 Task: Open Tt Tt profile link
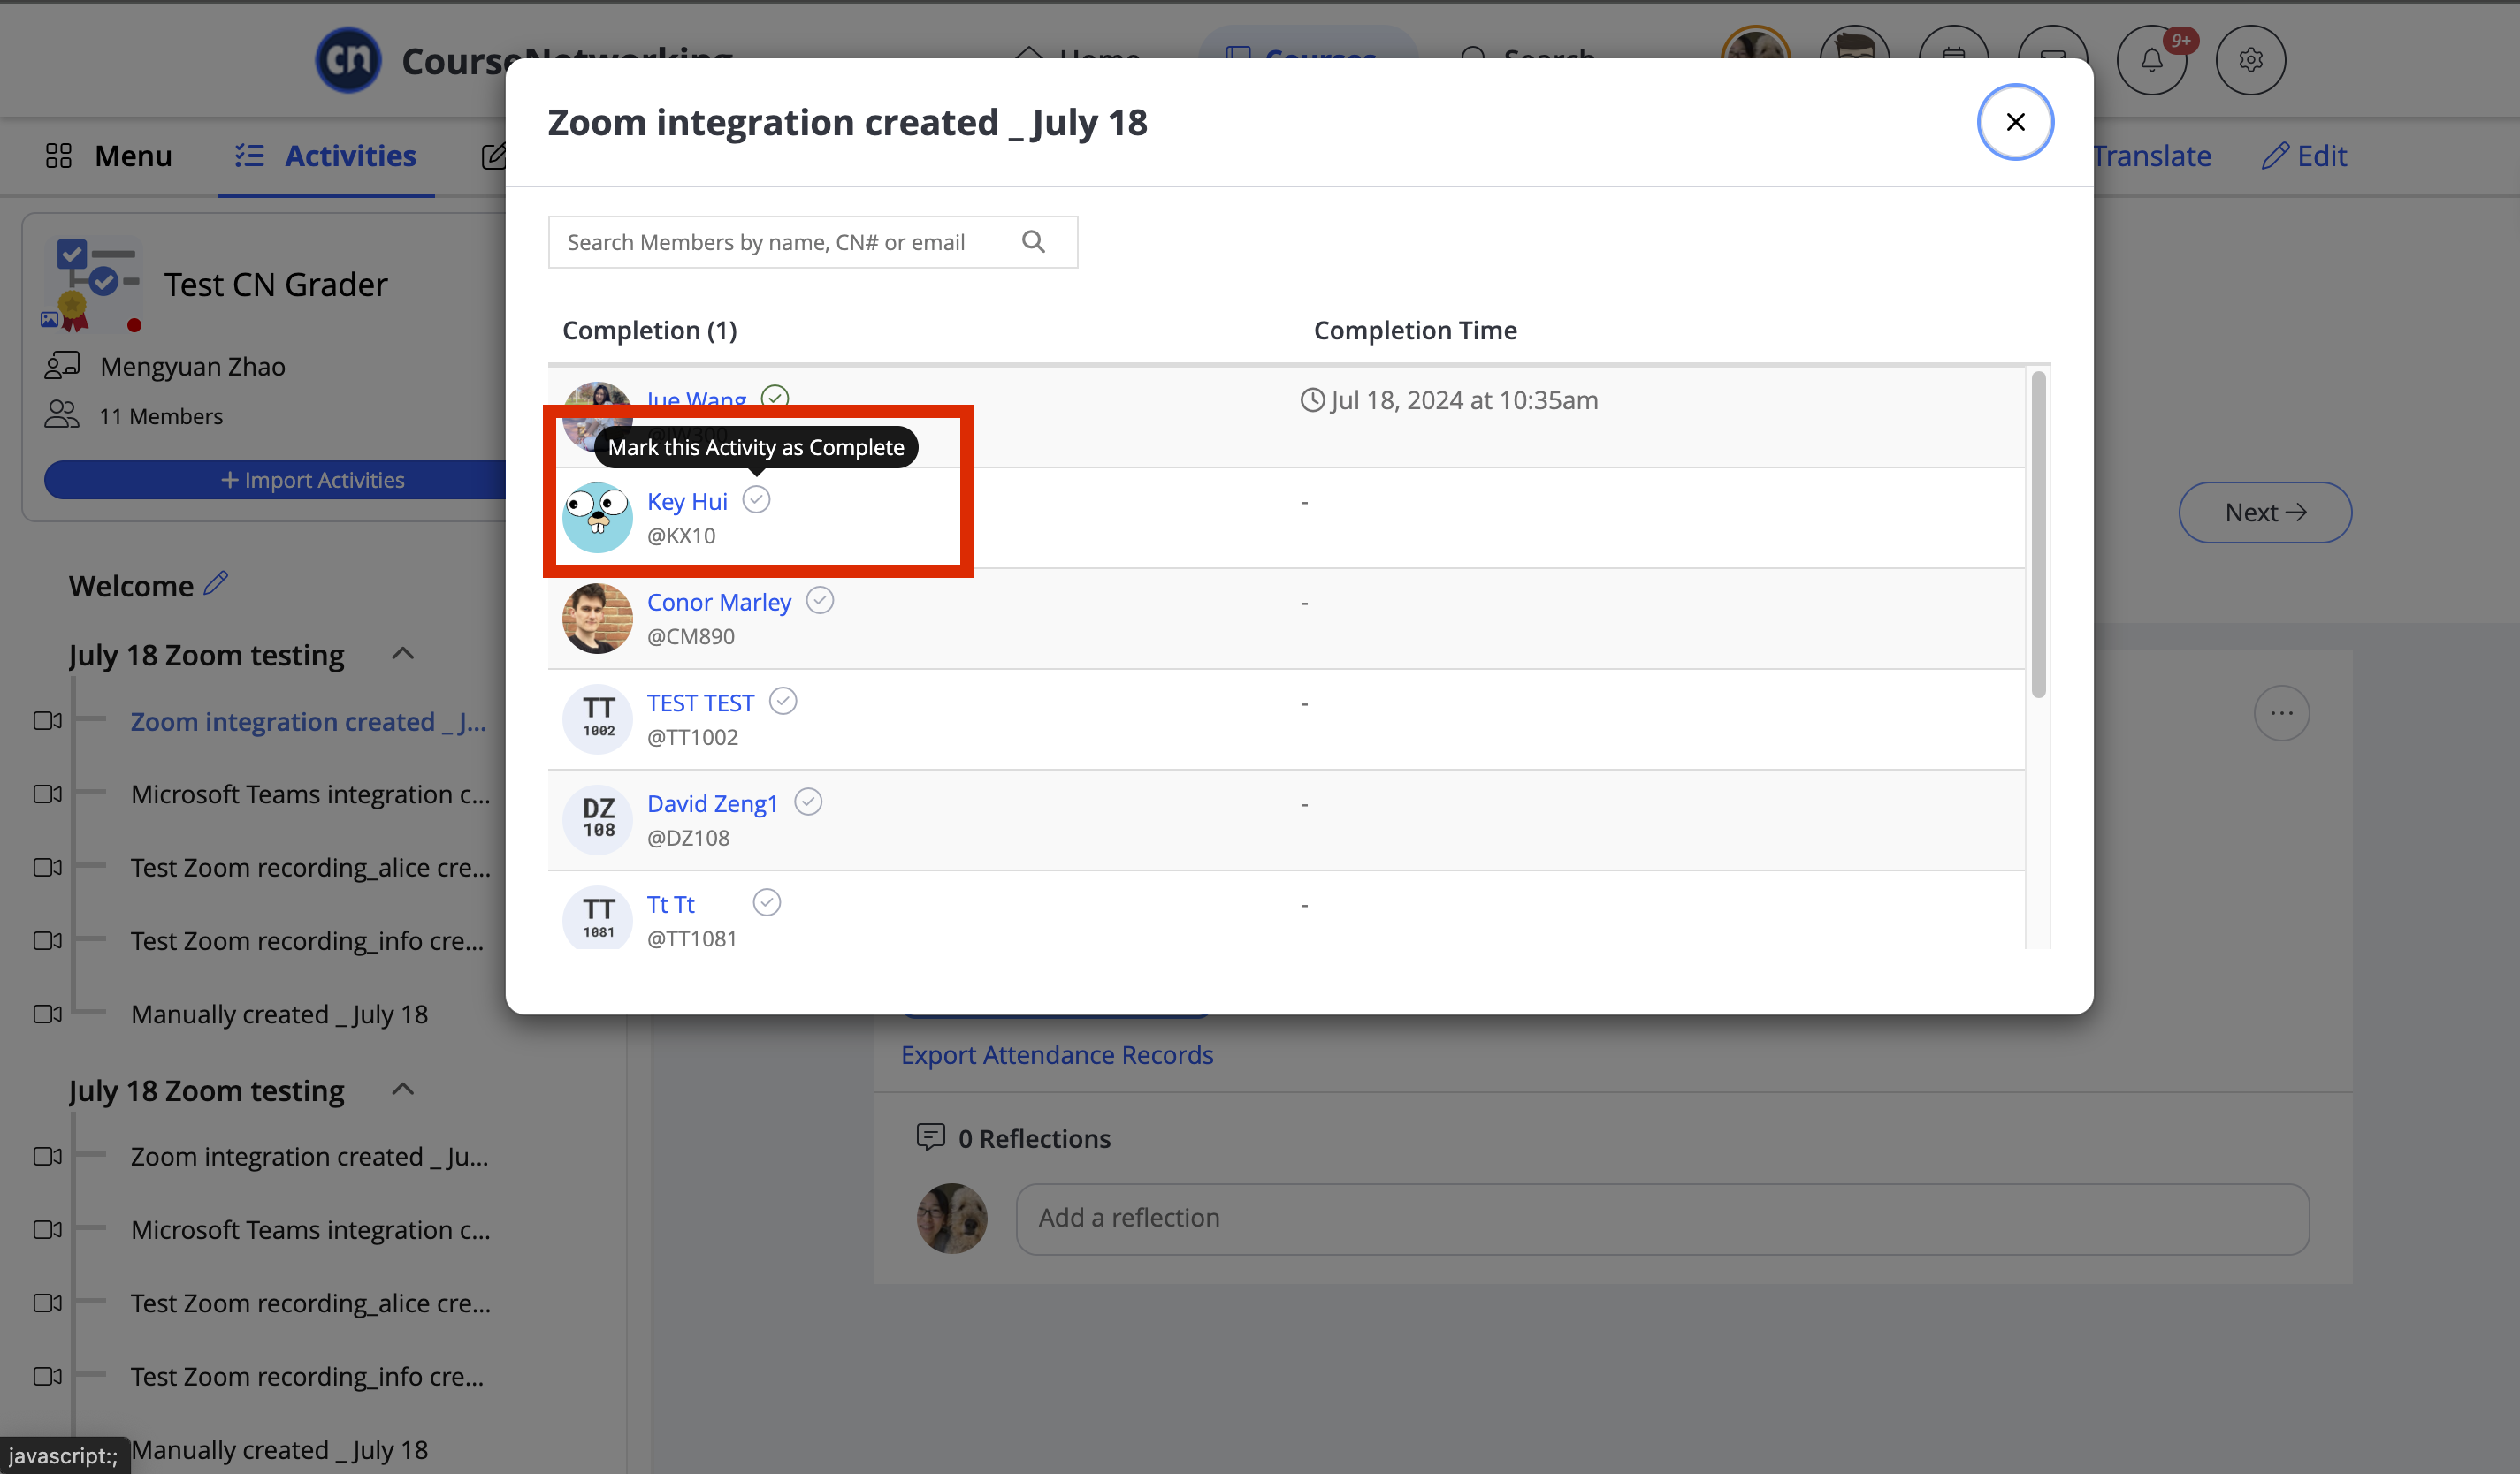pyautogui.click(x=670, y=906)
